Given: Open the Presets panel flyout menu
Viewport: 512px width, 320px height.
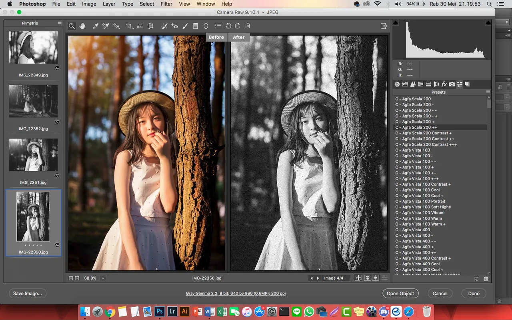Looking at the screenshot, I should (488, 92).
